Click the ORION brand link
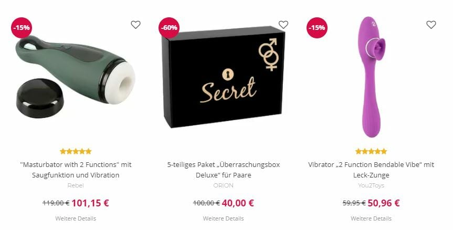Image resolution: width=453 pixels, height=230 pixels. point(223,185)
